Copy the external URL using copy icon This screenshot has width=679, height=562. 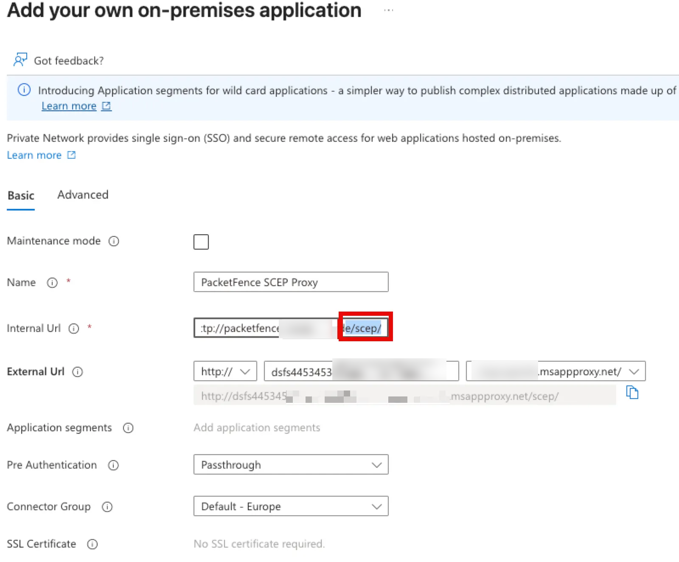coord(632,393)
